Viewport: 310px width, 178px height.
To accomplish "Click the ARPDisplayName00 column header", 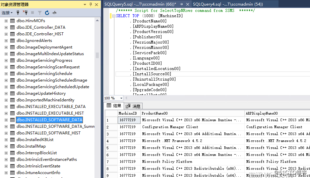I will (278, 113).
